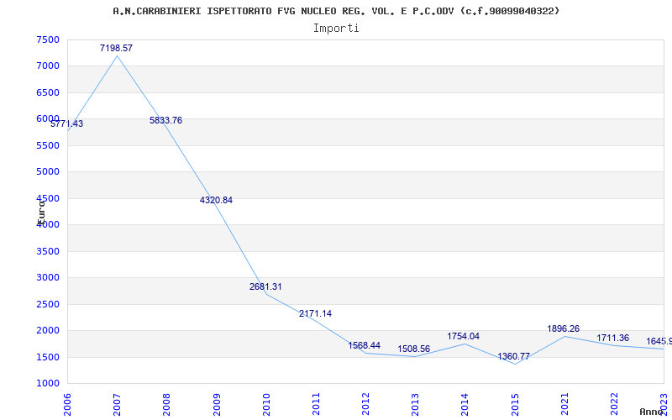The width and height of the screenshot is (672, 420).
Task: Click the x-axis year 2010
Action: point(266,404)
